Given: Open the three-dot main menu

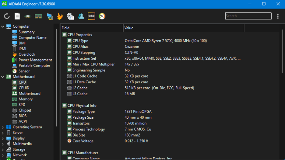Looking at the screenshot, I should click(278, 16).
